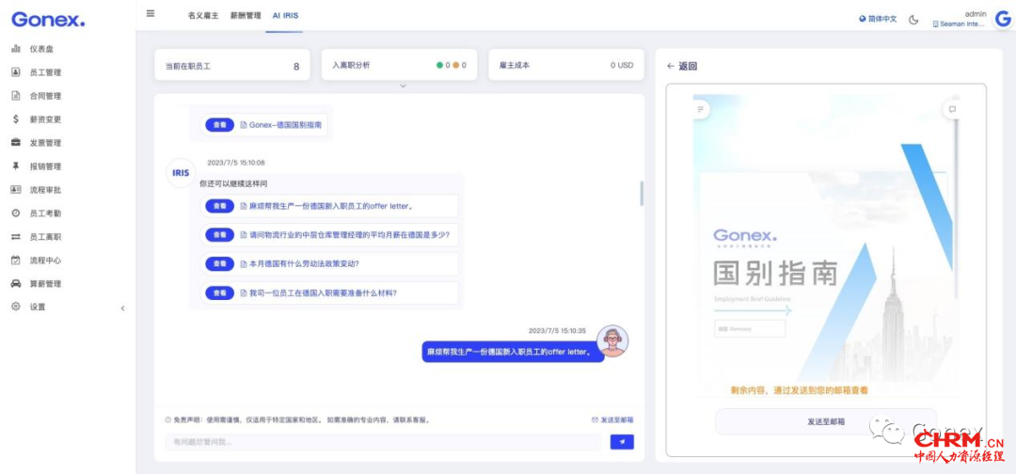Open 设置 settings in the sidebar

pyautogui.click(x=37, y=307)
